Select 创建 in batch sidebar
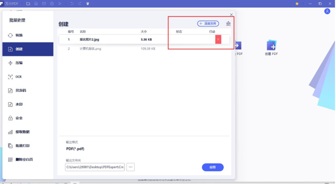 [x=28, y=49]
